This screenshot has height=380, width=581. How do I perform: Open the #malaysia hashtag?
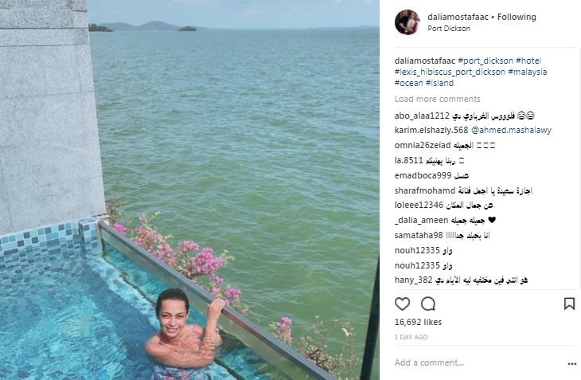coord(527,72)
